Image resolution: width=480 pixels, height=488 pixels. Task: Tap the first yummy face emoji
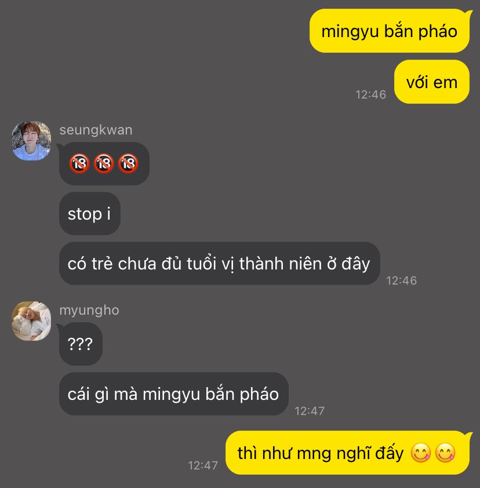coord(420,453)
